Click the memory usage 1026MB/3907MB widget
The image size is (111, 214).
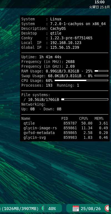20,209
